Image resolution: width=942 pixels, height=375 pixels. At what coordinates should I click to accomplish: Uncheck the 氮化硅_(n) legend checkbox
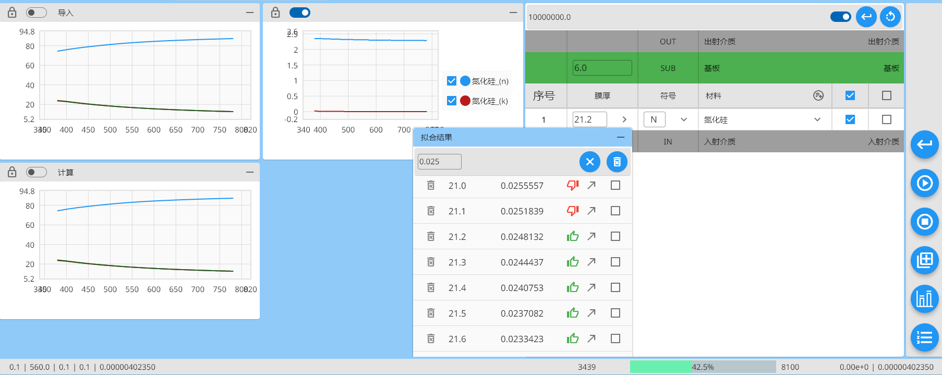452,81
